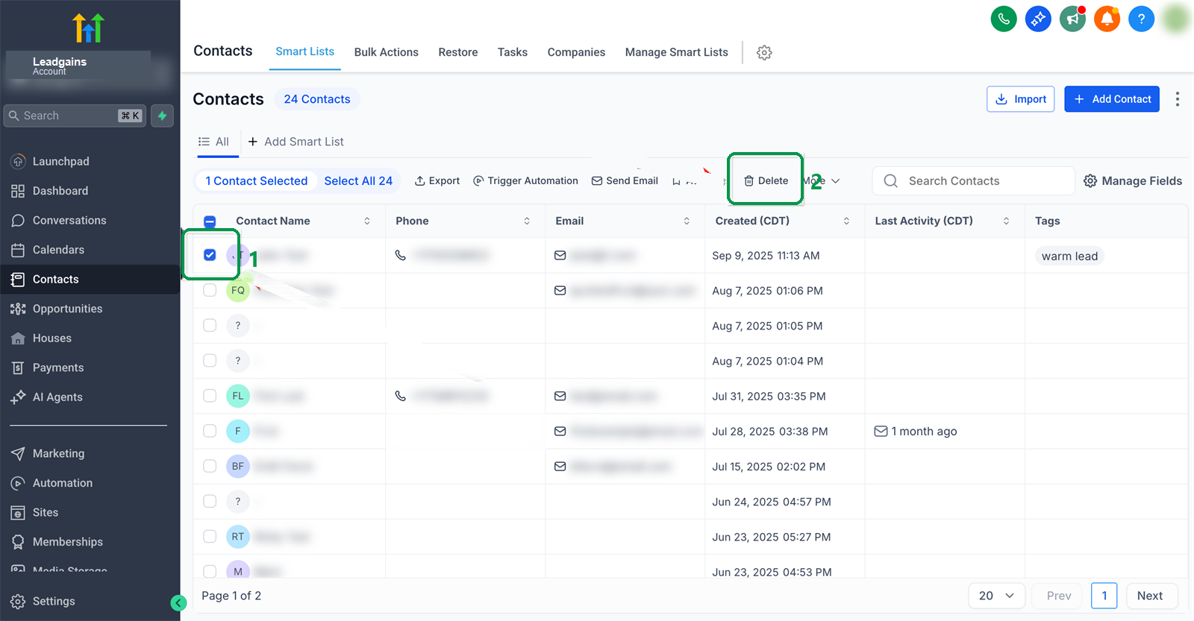Viewport: 1194px width, 621px height.
Task: Click Select All 24
Action: click(358, 180)
